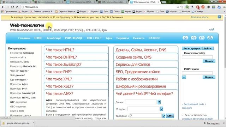Image resolution: width=226 pixels, height=127 pixels.
Task: Expand the SEO, Продвижение сайтов section
Action: tap(146, 72)
